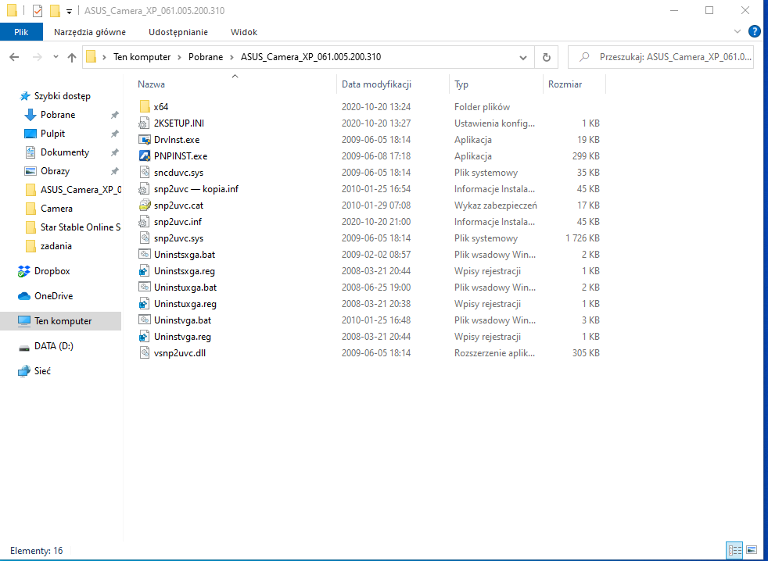Select Ten komputer in navigation pane
Viewport: 768px width, 561px height.
[61, 321]
